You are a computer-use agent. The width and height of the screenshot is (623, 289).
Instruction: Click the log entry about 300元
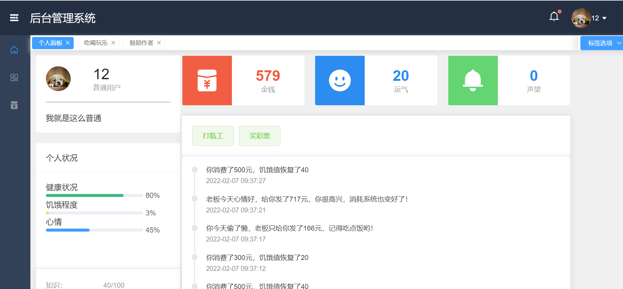[x=257, y=258]
